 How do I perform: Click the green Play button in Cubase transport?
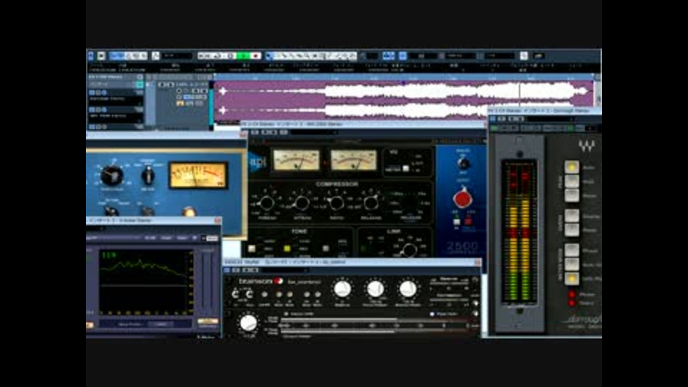(243, 56)
